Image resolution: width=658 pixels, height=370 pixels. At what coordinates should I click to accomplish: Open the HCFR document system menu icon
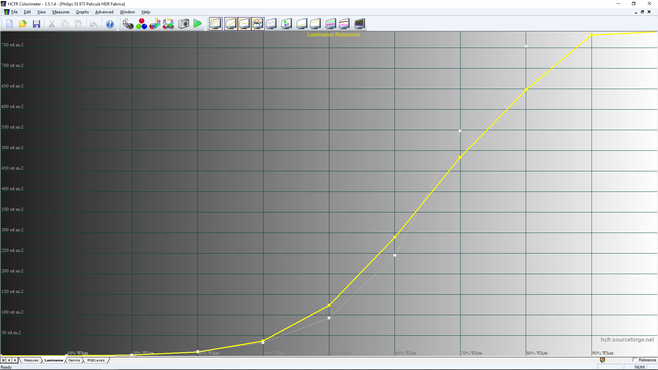[x=7, y=12]
